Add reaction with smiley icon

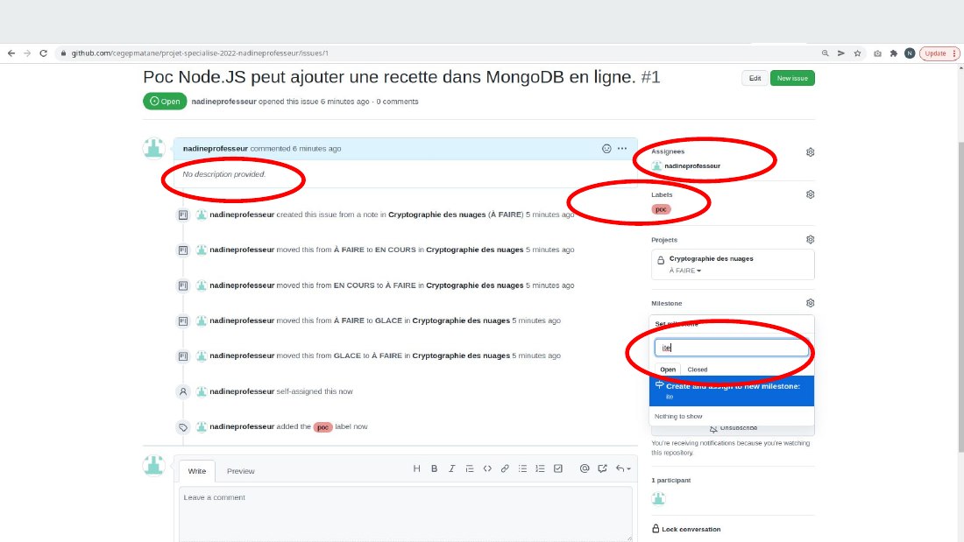pyautogui.click(x=606, y=149)
